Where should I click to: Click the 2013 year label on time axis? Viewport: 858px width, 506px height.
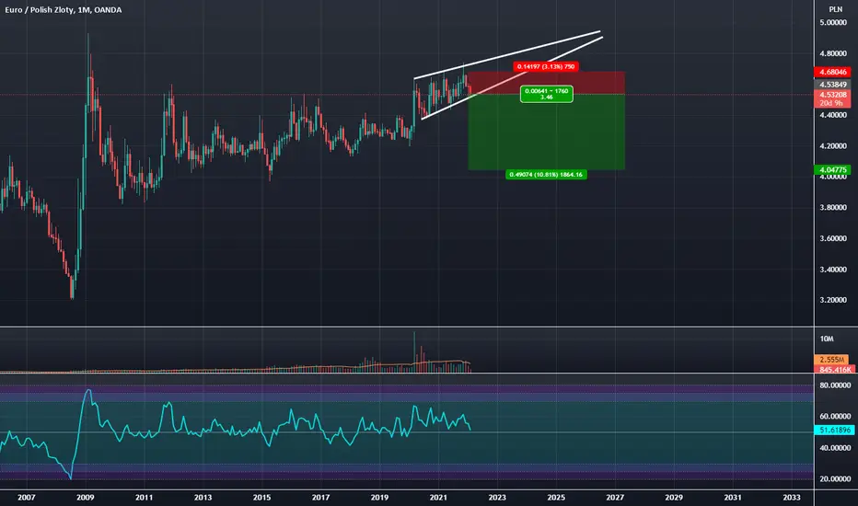pyautogui.click(x=203, y=497)
